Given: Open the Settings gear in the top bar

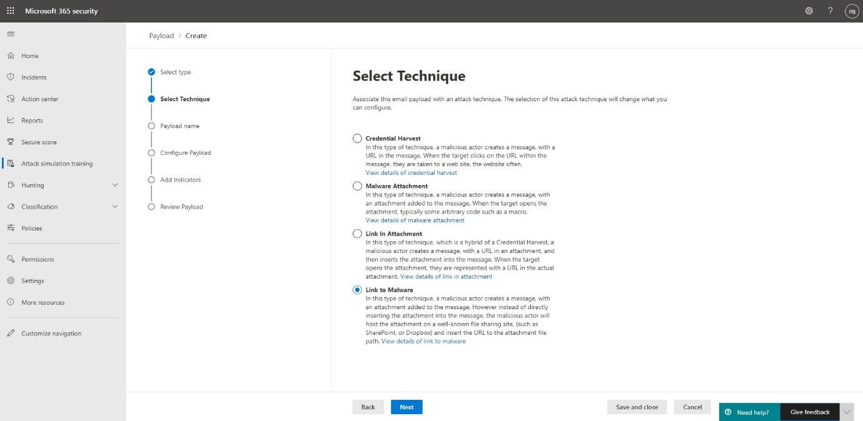Looking at the screenshot, I should (x=809, y=10).
